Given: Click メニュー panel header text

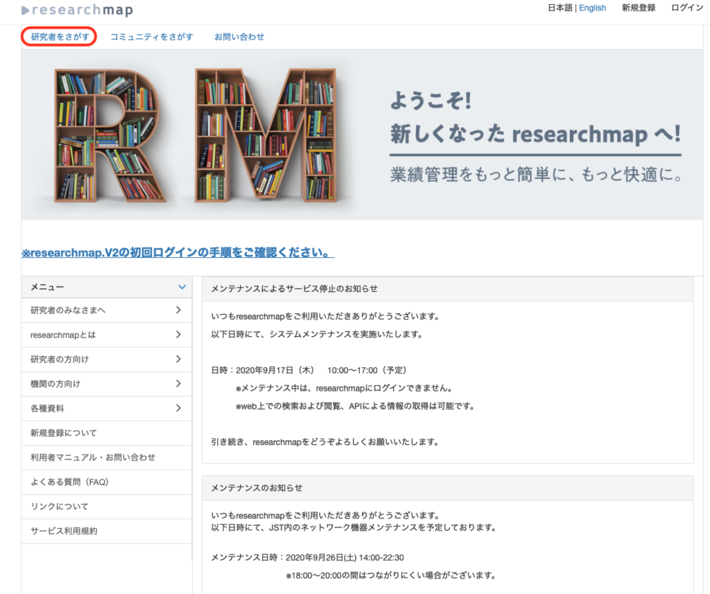Looking at the screenshot, I should pyautogui.click(x=47, y=287).
